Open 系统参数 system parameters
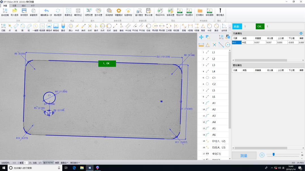 pyautogui.click(x=109, y=12)
